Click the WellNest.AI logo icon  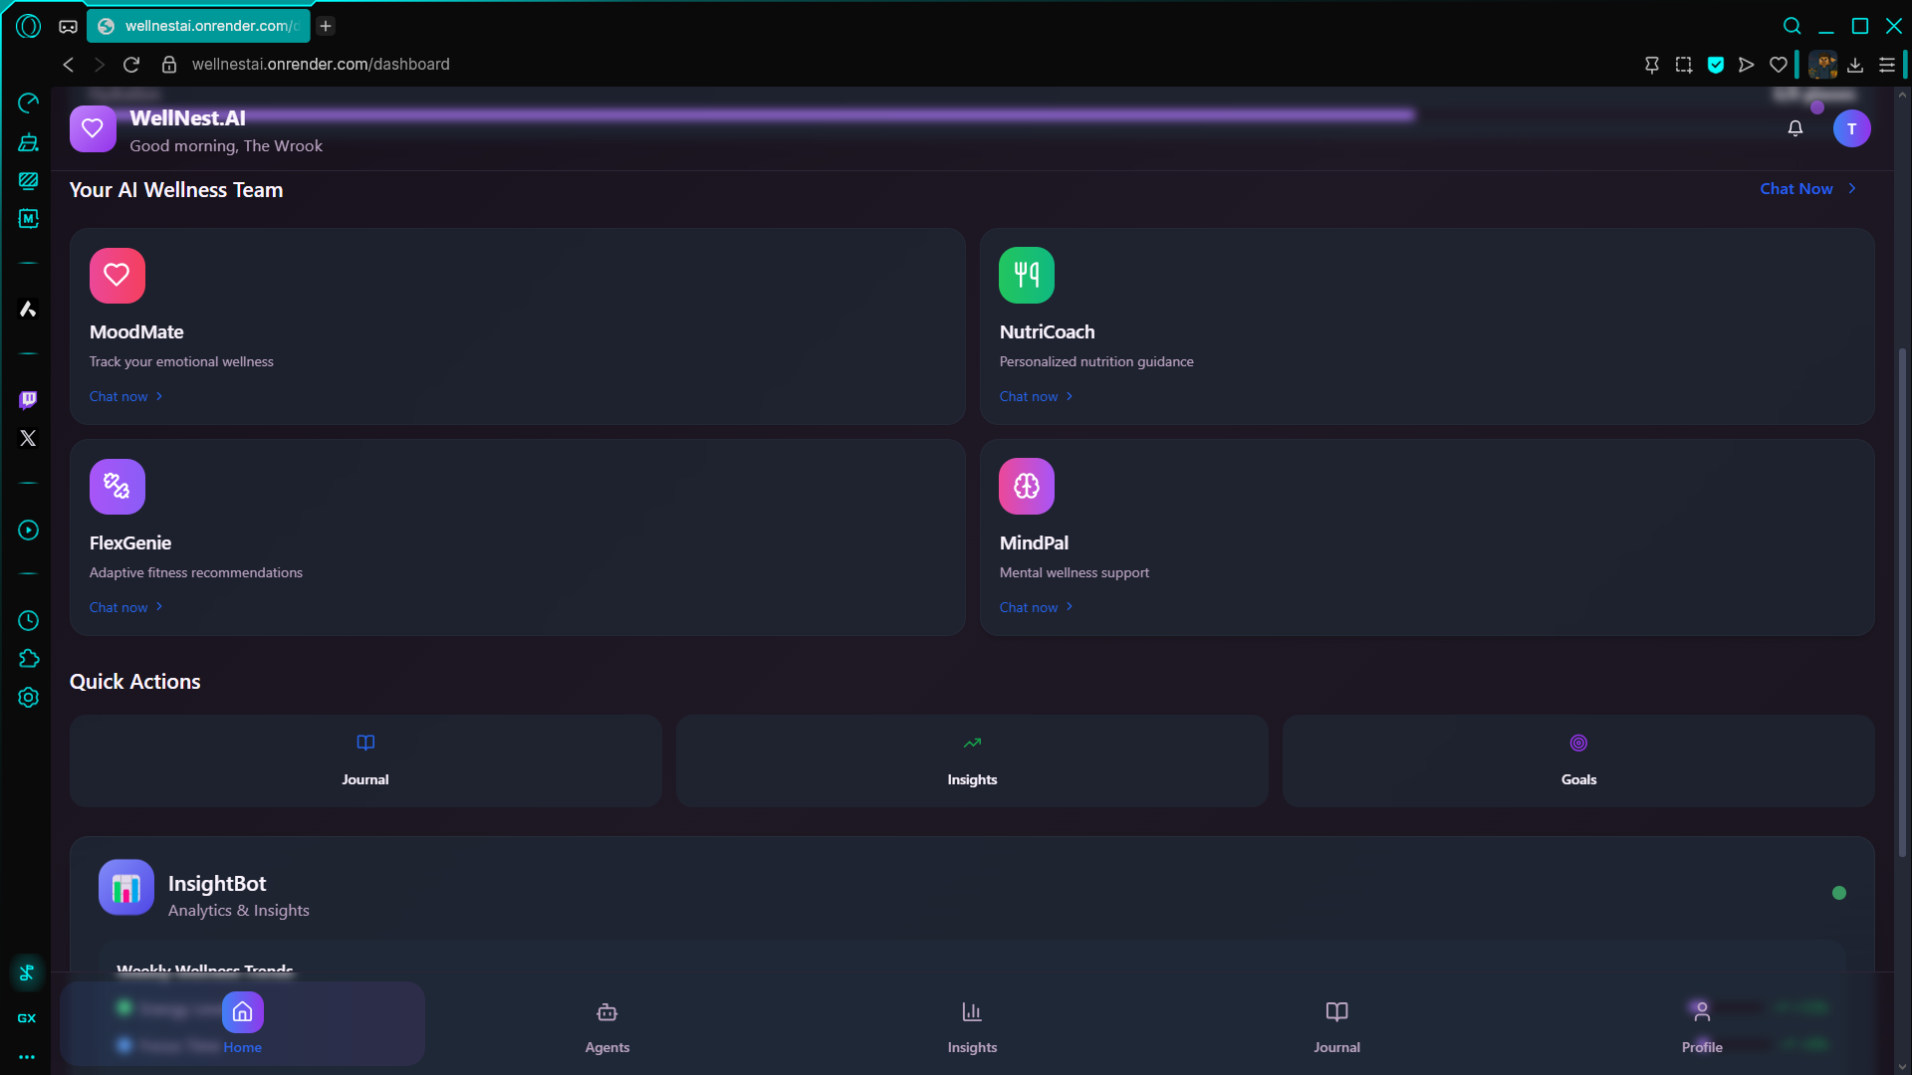93,128
